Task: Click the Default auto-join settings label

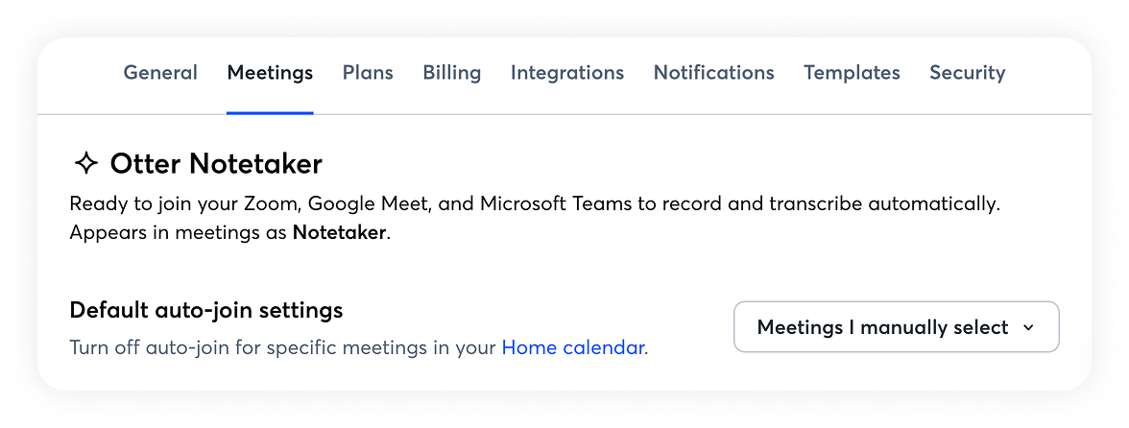Action: coord(206,311)
